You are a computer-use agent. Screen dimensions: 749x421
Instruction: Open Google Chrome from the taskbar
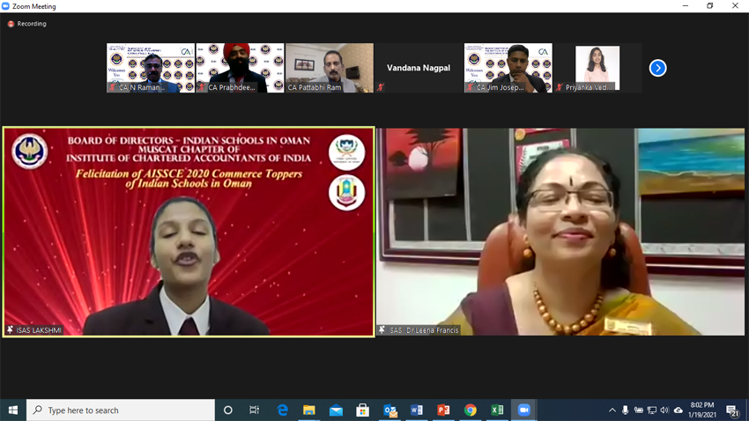tap(471, 410)
